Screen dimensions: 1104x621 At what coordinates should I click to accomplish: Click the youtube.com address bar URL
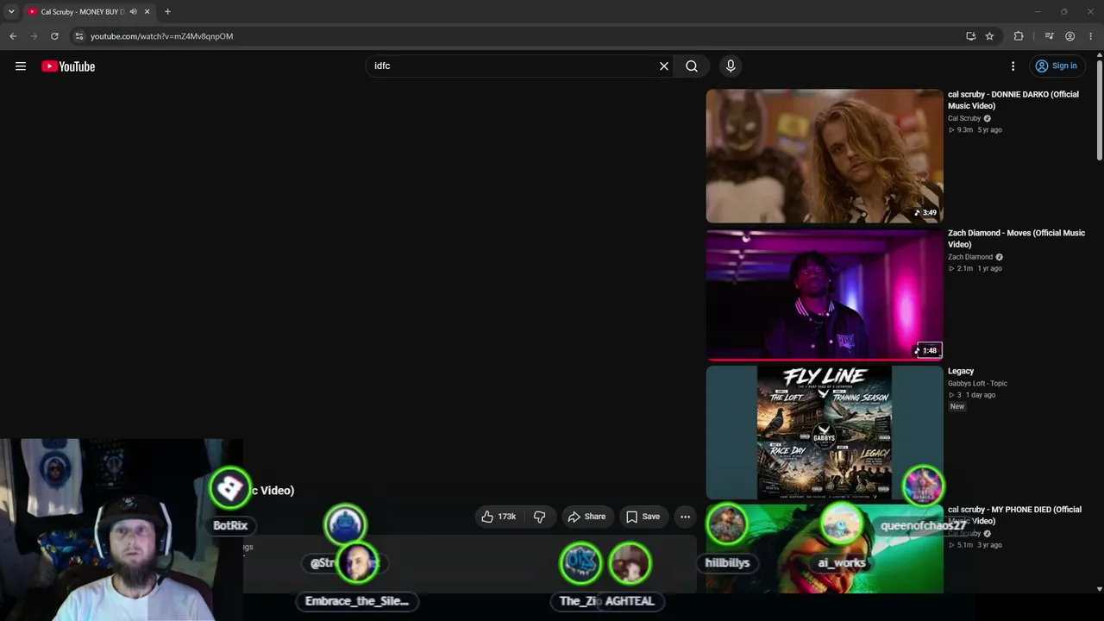(x=161, y=36)
